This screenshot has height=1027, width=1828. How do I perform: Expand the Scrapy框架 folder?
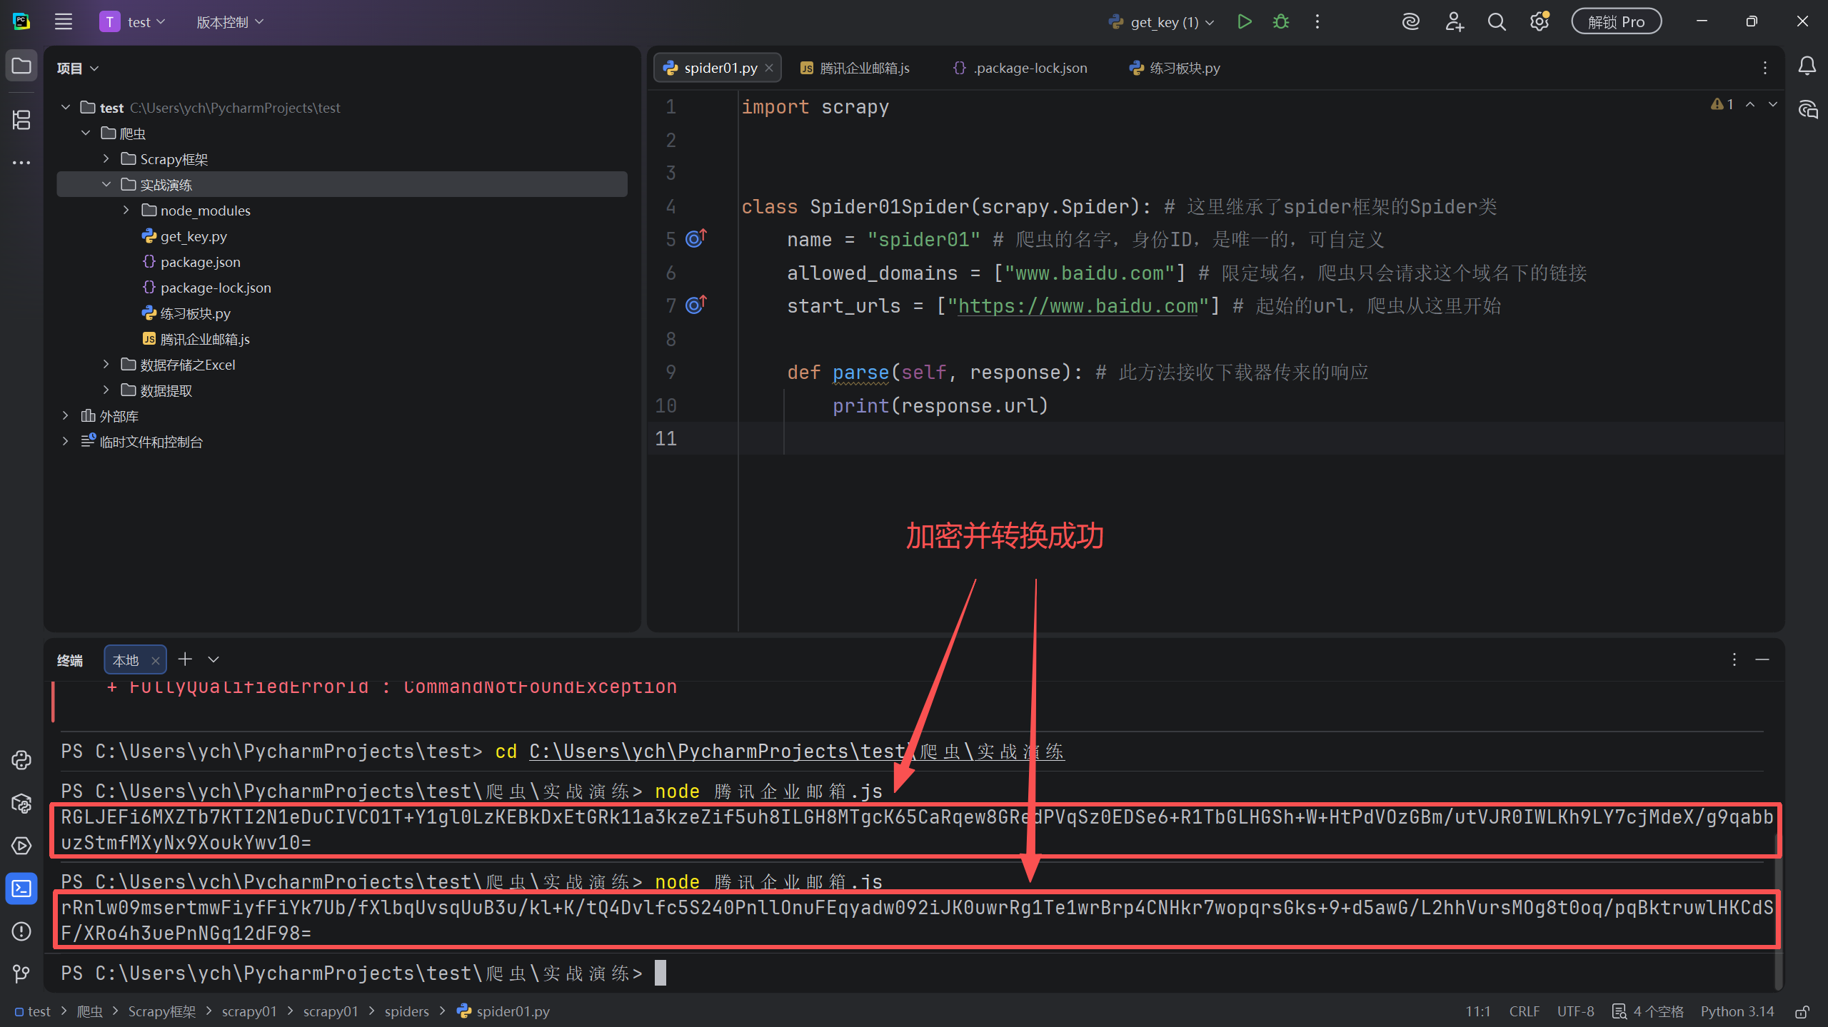point(106,158)
